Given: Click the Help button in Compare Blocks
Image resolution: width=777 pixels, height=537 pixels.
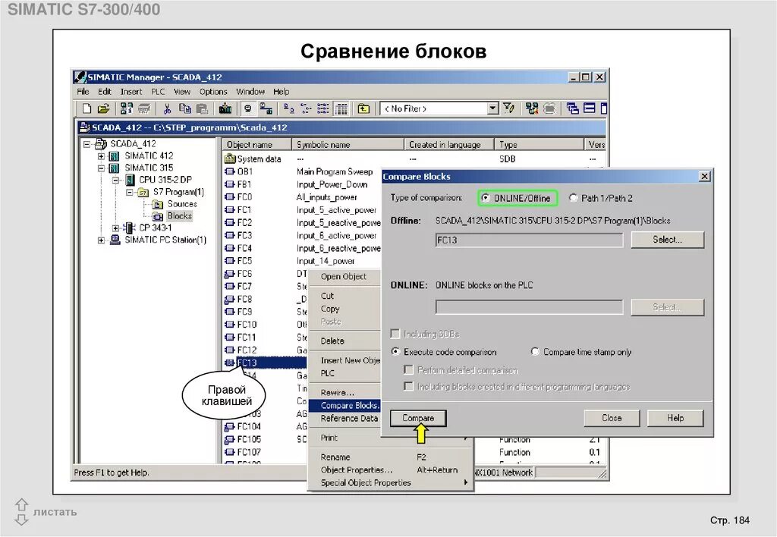Looking at the screenshot, I should (x=675, y=418).
